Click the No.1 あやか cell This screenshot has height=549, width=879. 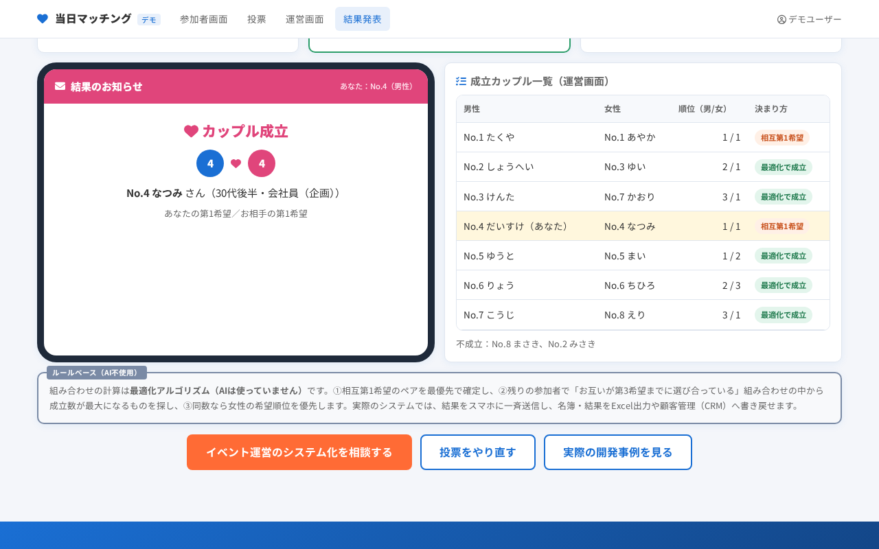(x=635, y=137)
